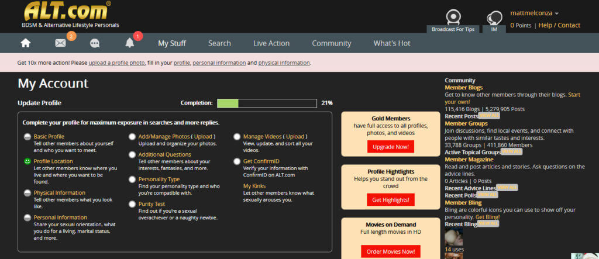
Task: Open the Member Magazine link
Action: 469,159
